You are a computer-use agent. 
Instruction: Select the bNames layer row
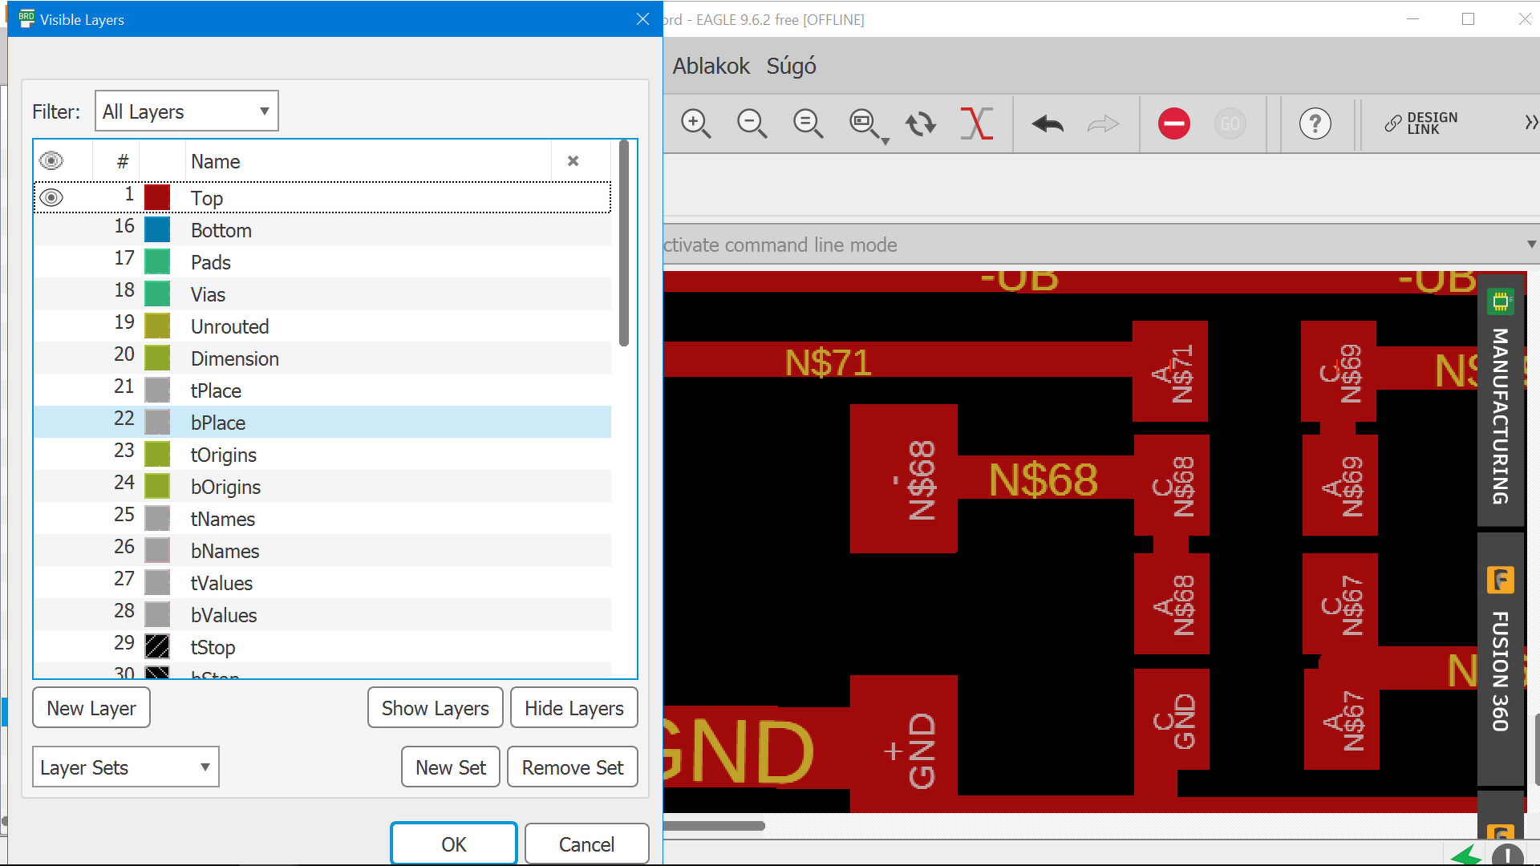point(322,550)
